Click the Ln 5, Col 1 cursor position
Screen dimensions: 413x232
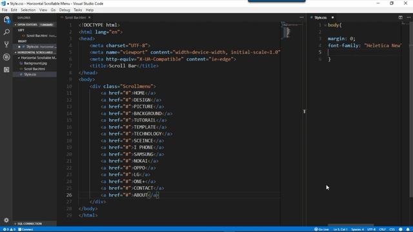click(x=341, y=229)
